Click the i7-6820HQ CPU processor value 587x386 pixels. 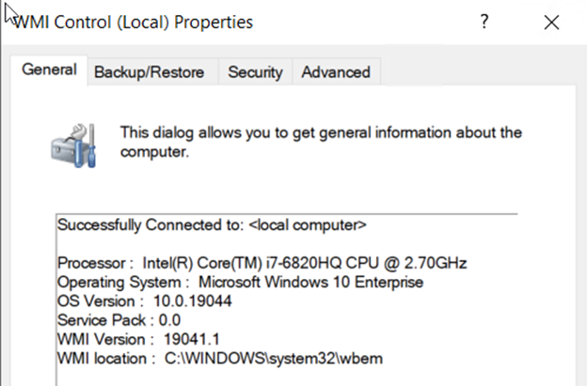pos(305,263)
